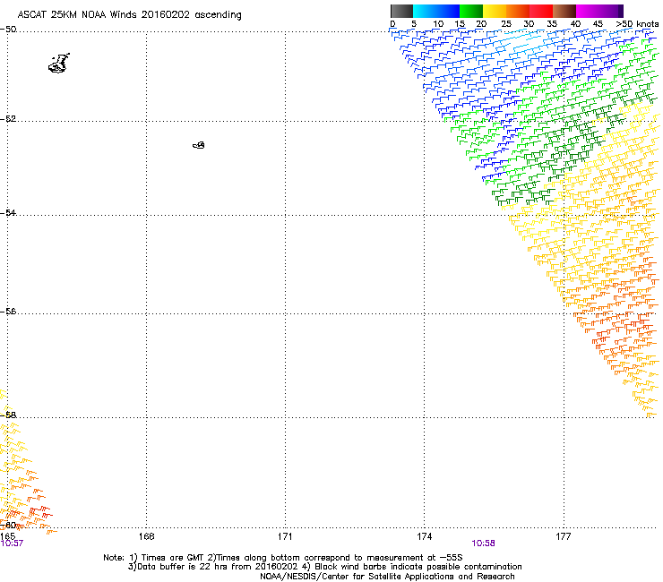The width and height of the screenshot is (663, 582).
Task: Click the legend value 40
Action: point(575,24)
